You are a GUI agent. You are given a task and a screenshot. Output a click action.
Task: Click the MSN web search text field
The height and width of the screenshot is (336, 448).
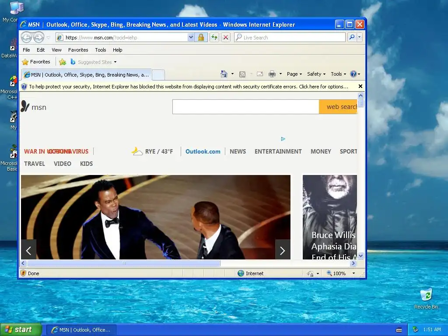(246, 107)
